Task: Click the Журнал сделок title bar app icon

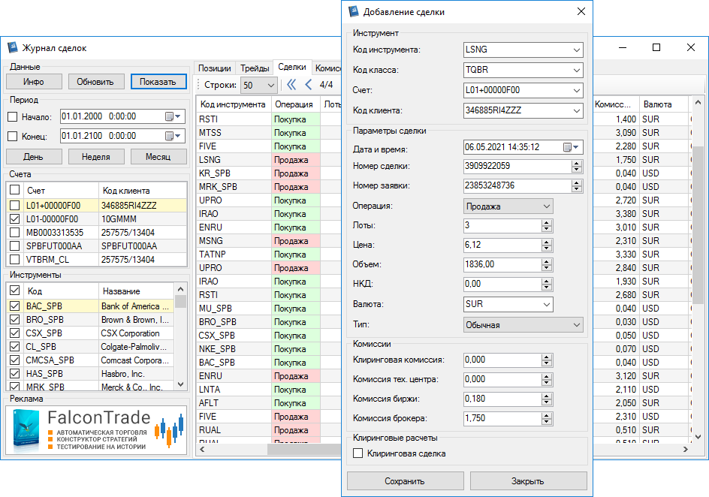Action: click(x=12, y=47)
